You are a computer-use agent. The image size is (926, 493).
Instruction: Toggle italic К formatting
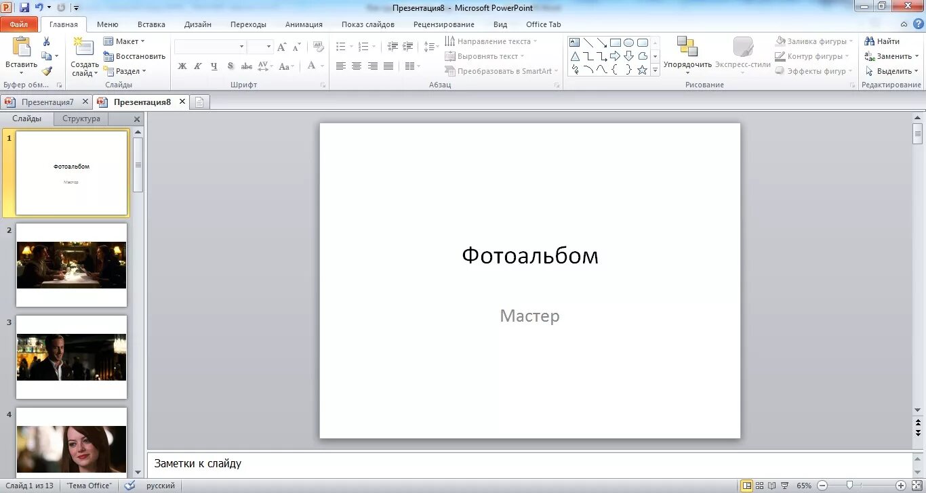click(x=198, y=66)
